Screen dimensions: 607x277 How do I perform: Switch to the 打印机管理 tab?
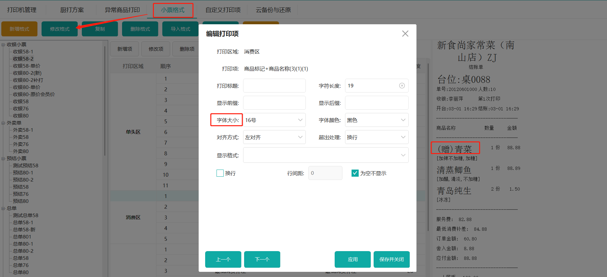pyautogui.click(x=22, y=10)
